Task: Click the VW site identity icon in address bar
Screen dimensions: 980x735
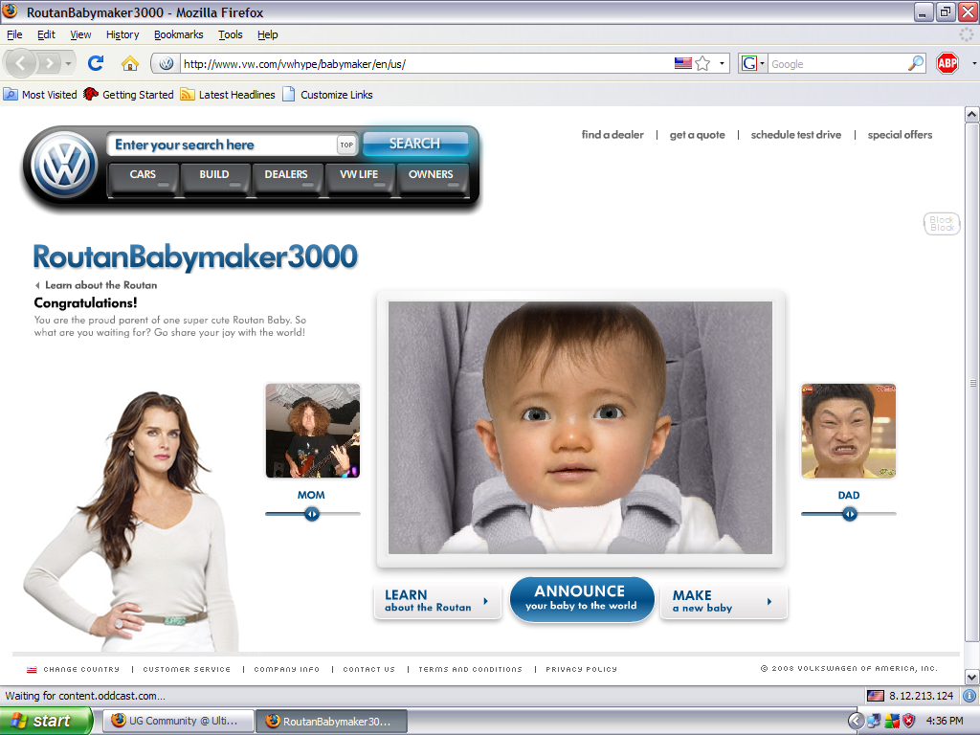Action: pos(167,64)
